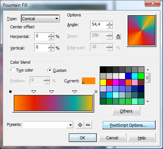The height and width of the screenshot is (149, 163).
Task: Click the Current orange color swatch
Action: point(89,81)
